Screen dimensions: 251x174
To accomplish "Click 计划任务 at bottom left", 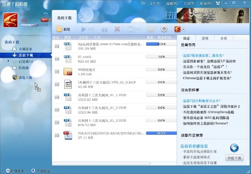I will tap(15, 171).
